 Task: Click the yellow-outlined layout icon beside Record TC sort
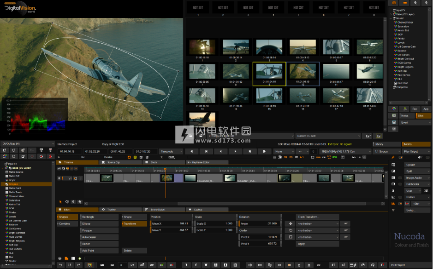pos(378,136)
